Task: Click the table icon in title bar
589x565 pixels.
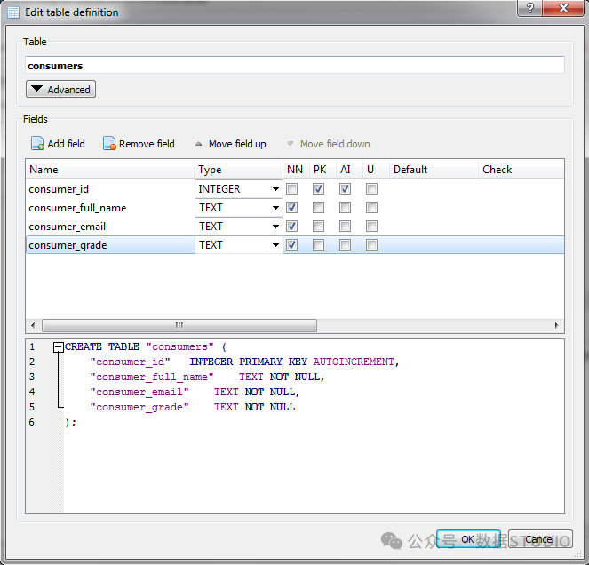Action: [13, 12]
